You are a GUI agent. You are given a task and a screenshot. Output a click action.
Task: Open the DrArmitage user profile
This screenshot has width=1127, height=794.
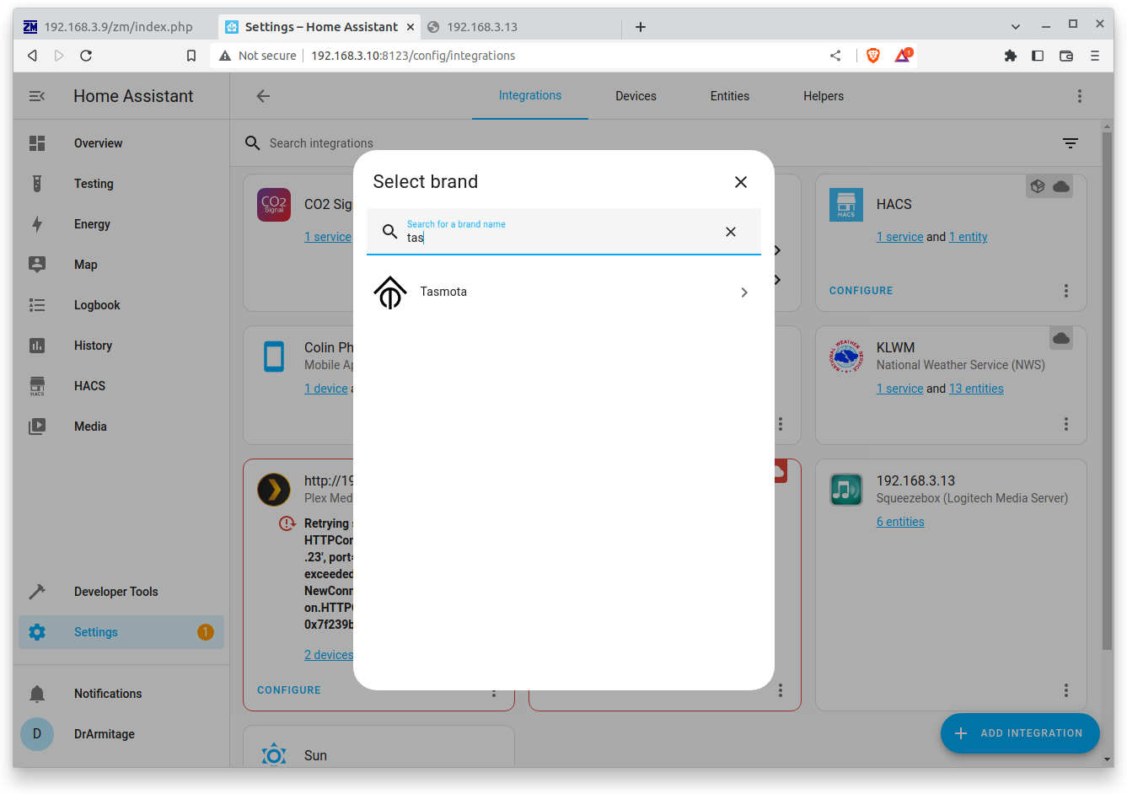[x=121, y=734]
